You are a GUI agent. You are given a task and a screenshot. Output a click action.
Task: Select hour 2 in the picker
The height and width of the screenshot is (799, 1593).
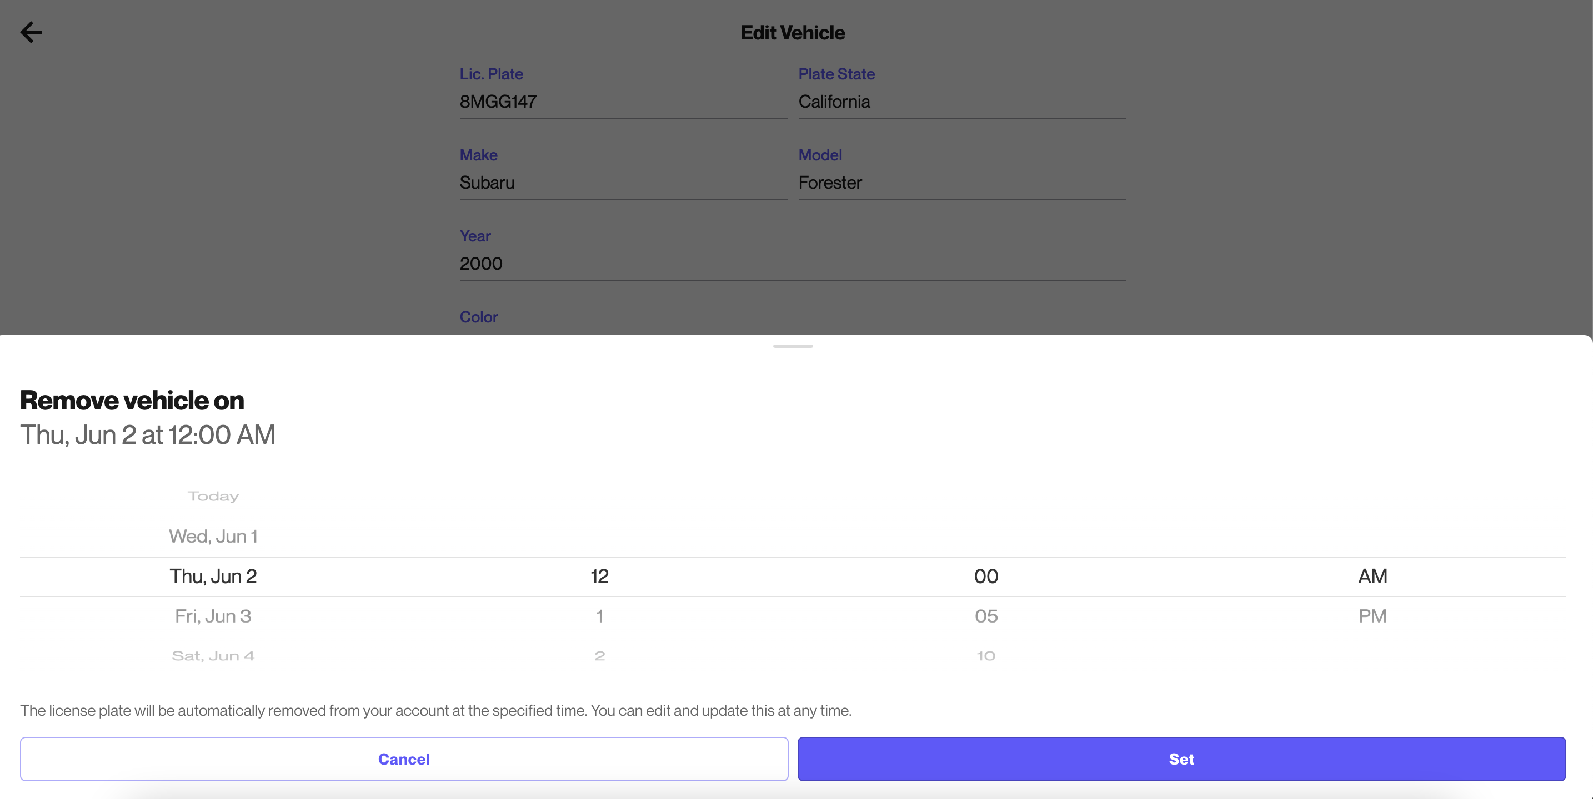click(599, 656)
